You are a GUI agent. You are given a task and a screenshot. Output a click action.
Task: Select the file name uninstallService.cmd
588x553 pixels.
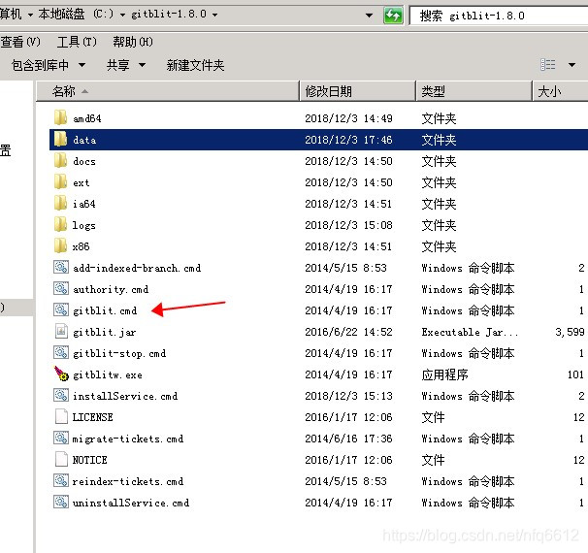pos(130,503)
